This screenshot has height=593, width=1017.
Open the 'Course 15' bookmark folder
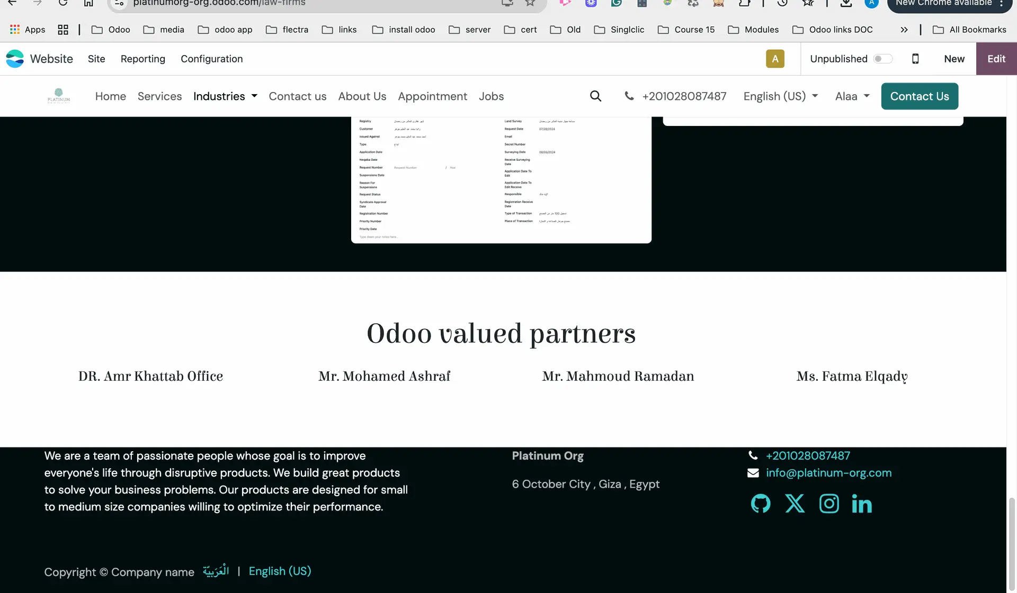click(686, 30)
